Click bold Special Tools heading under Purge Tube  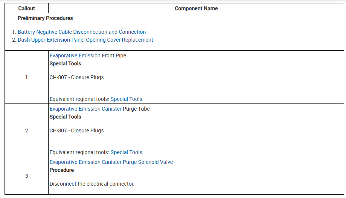66,117
